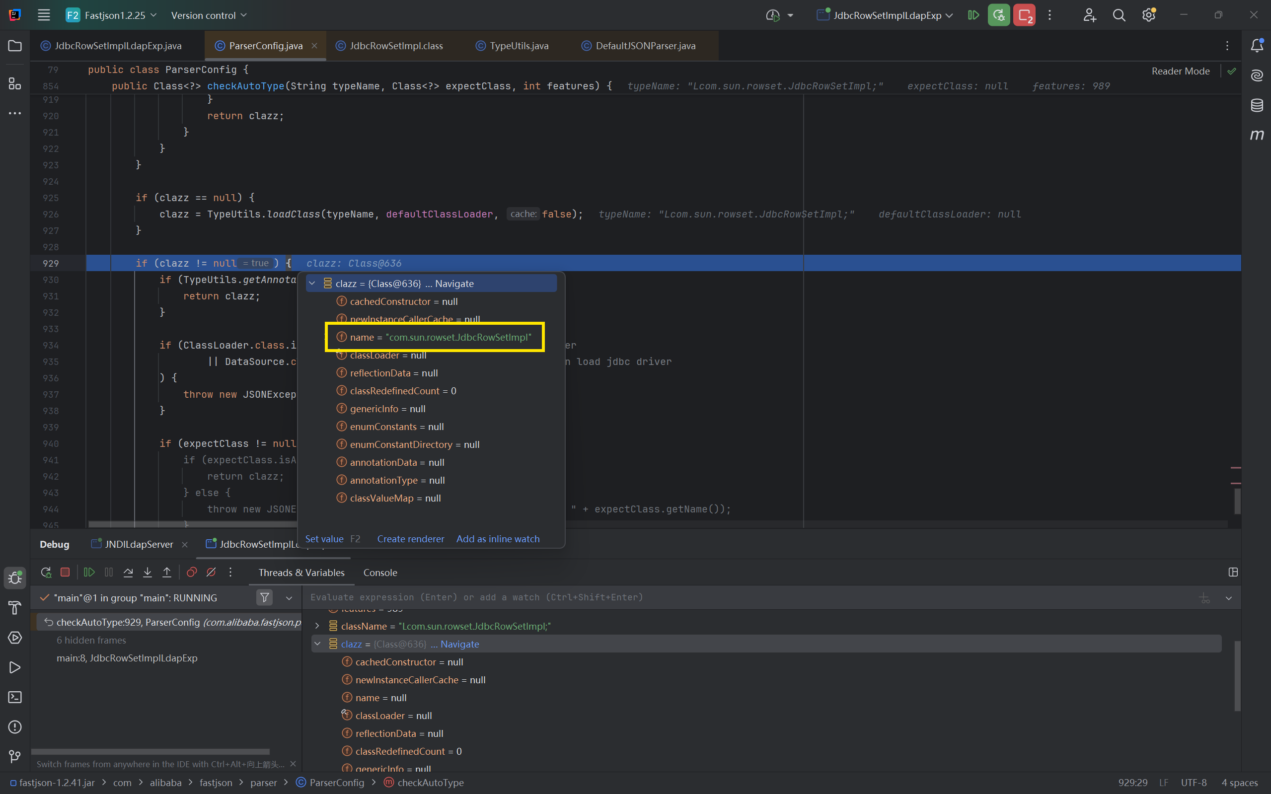This screenshot has width=1271, height=794.
Task: Toggle the thread frames filter
Action: [265, 597]
